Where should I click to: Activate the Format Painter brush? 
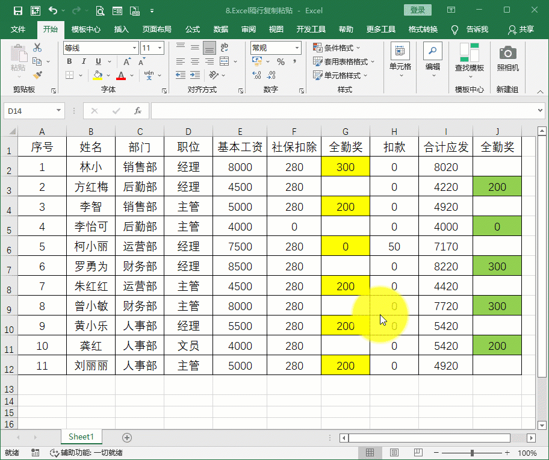pyautogui.click(x=37, y=75)
